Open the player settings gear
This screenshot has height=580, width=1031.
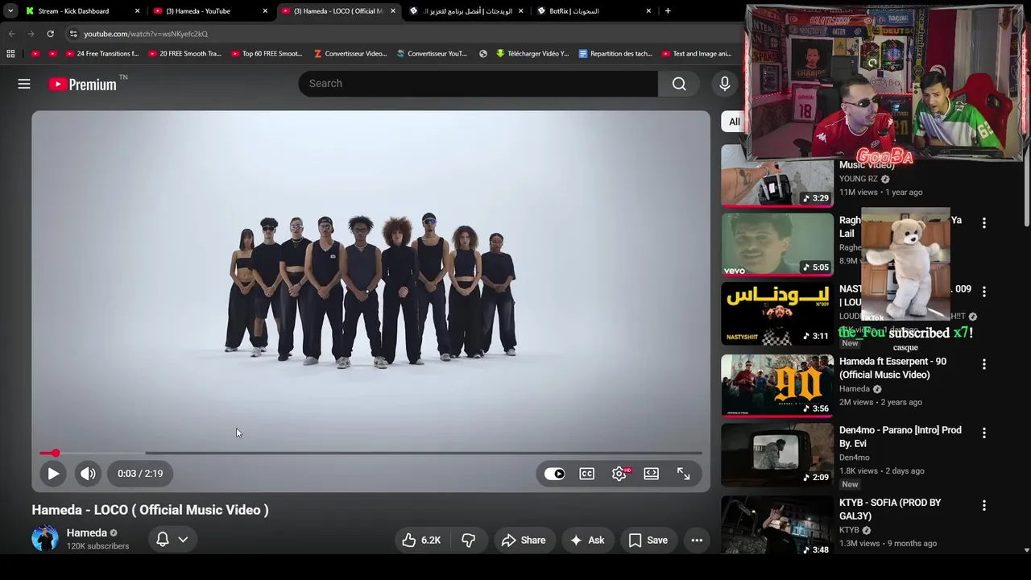[x=619, y=474]
